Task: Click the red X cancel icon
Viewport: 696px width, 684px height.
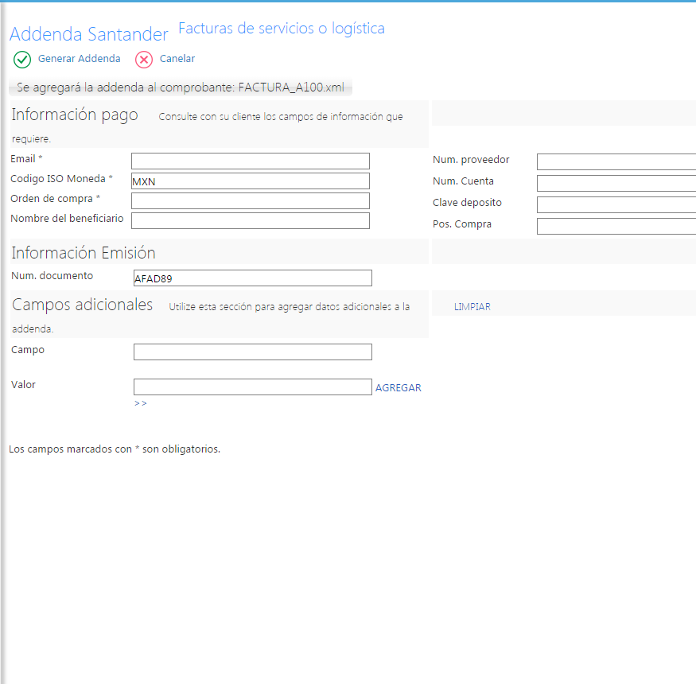Action: click(x=144, y=60)
